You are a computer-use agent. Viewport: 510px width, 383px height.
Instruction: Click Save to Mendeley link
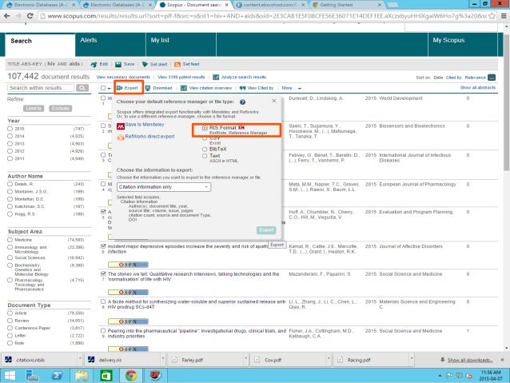coord(145,125)
